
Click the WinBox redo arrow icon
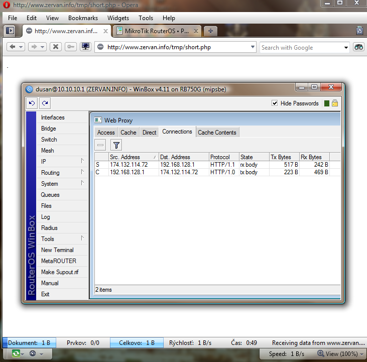(x=45, y=103)
